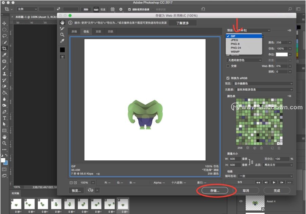The image size is (306, 214).
Task: Hide the Asset 4 layer eye icon
Action: pyautogui.click(x=241, y=201)
